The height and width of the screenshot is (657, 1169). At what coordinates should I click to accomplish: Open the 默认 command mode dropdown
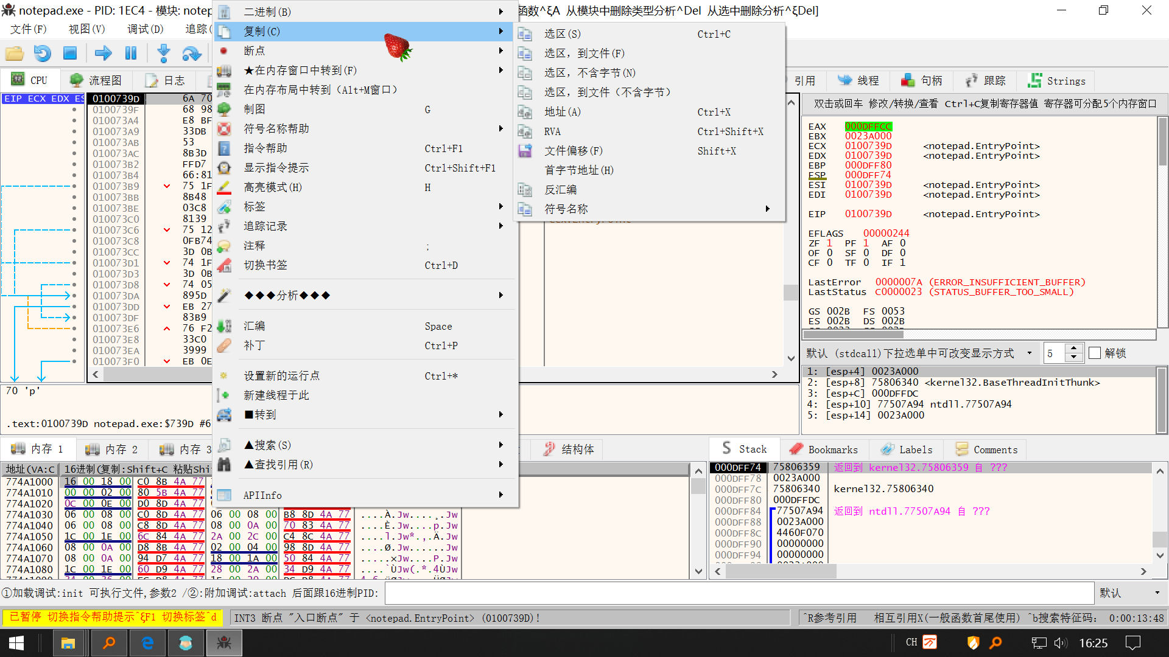point(1129,593)
